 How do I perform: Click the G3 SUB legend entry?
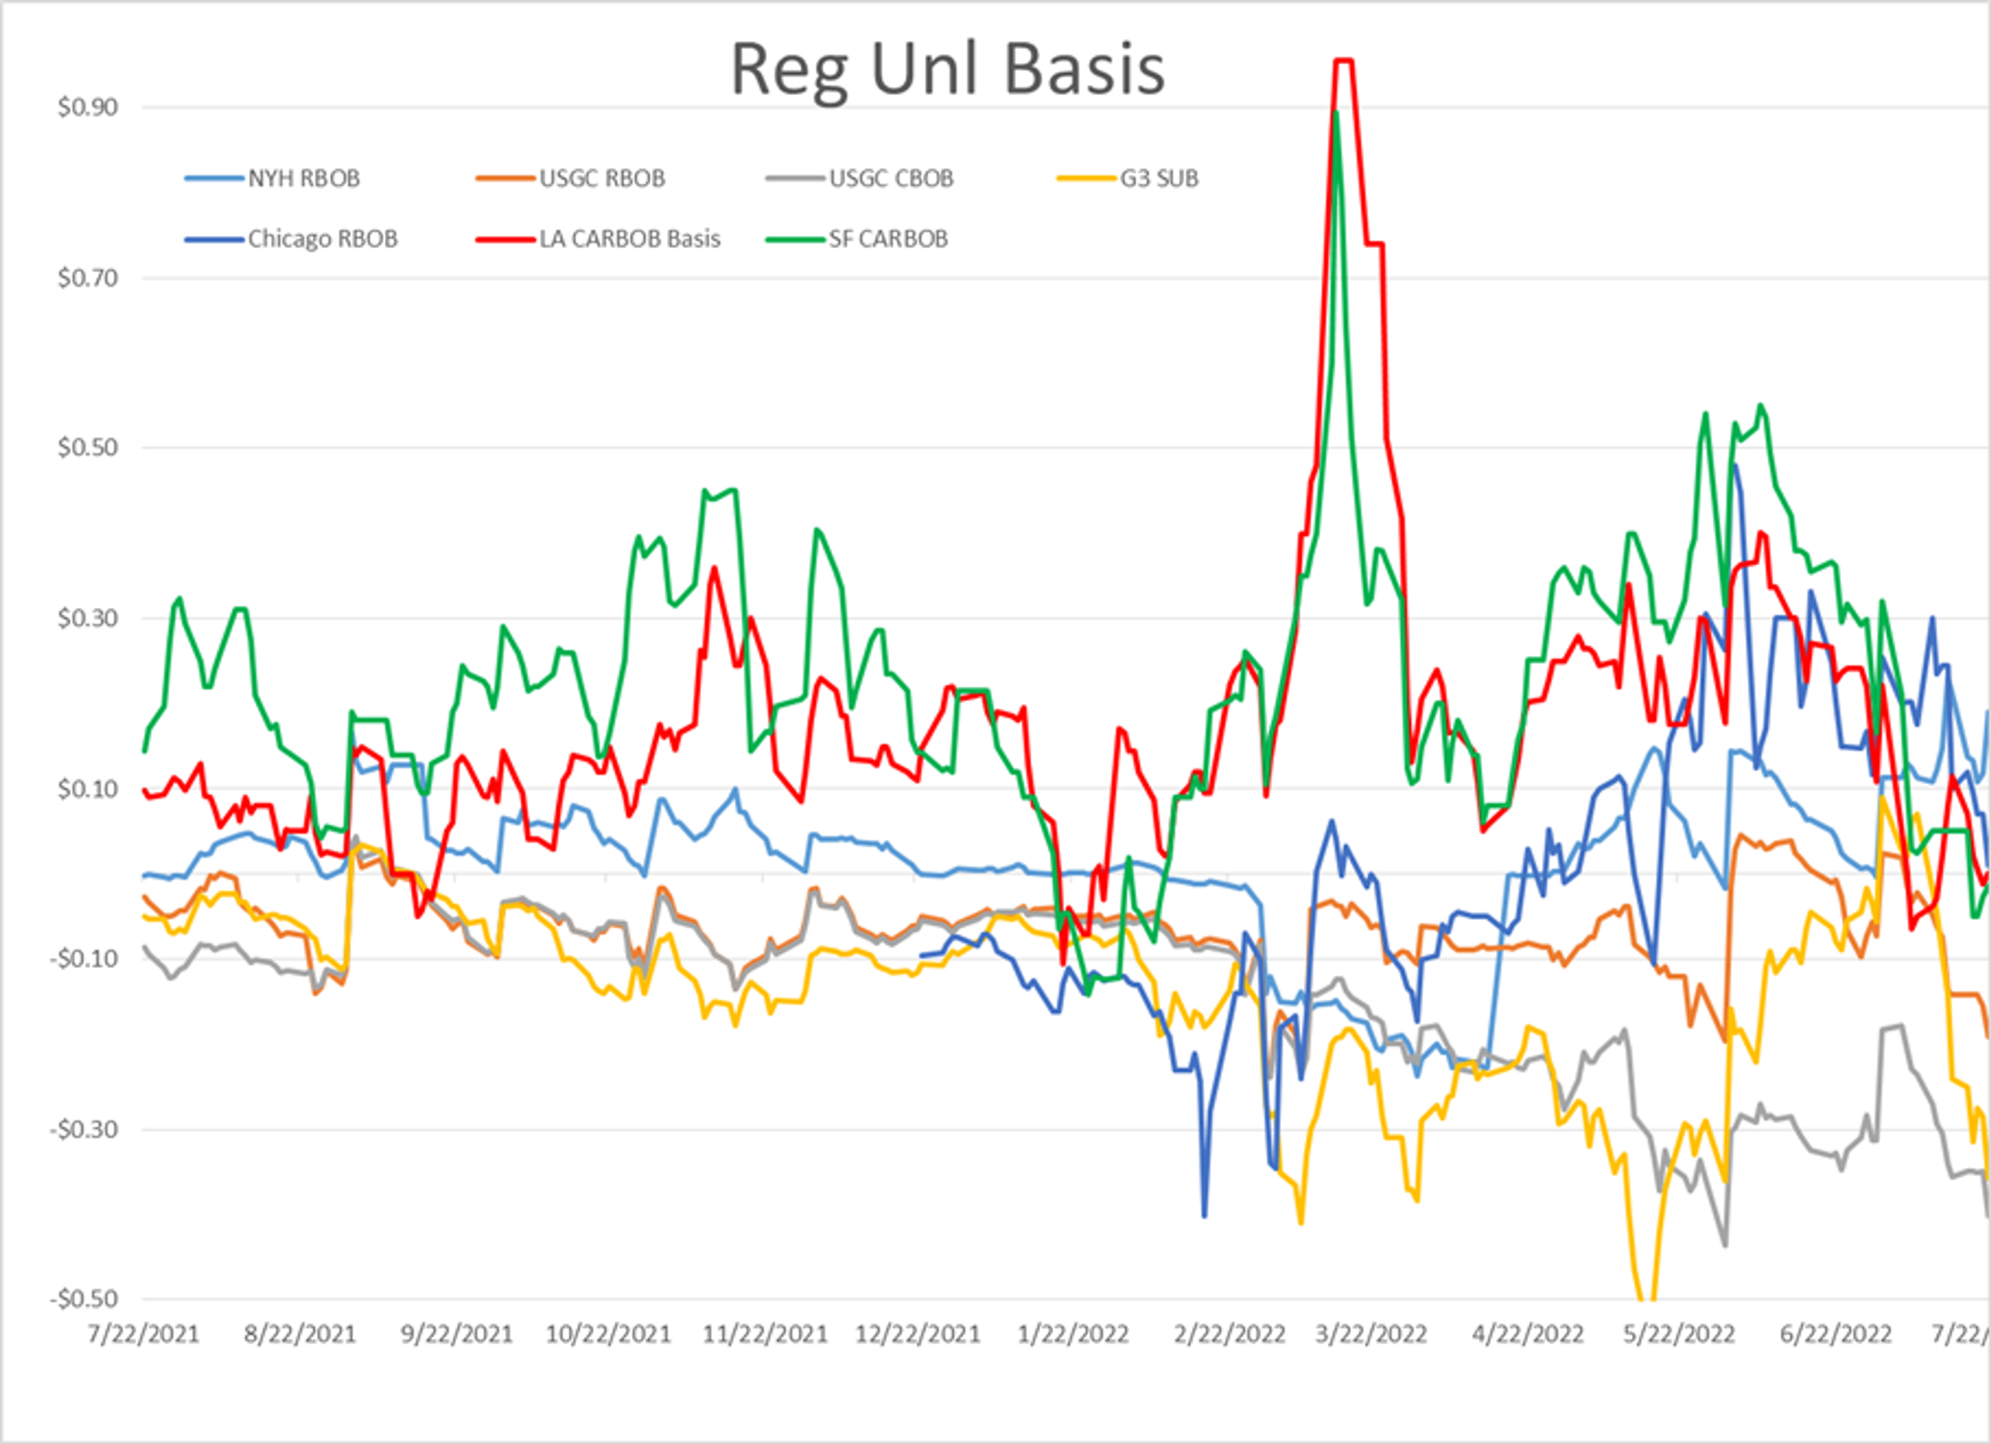pos(1128,178)
